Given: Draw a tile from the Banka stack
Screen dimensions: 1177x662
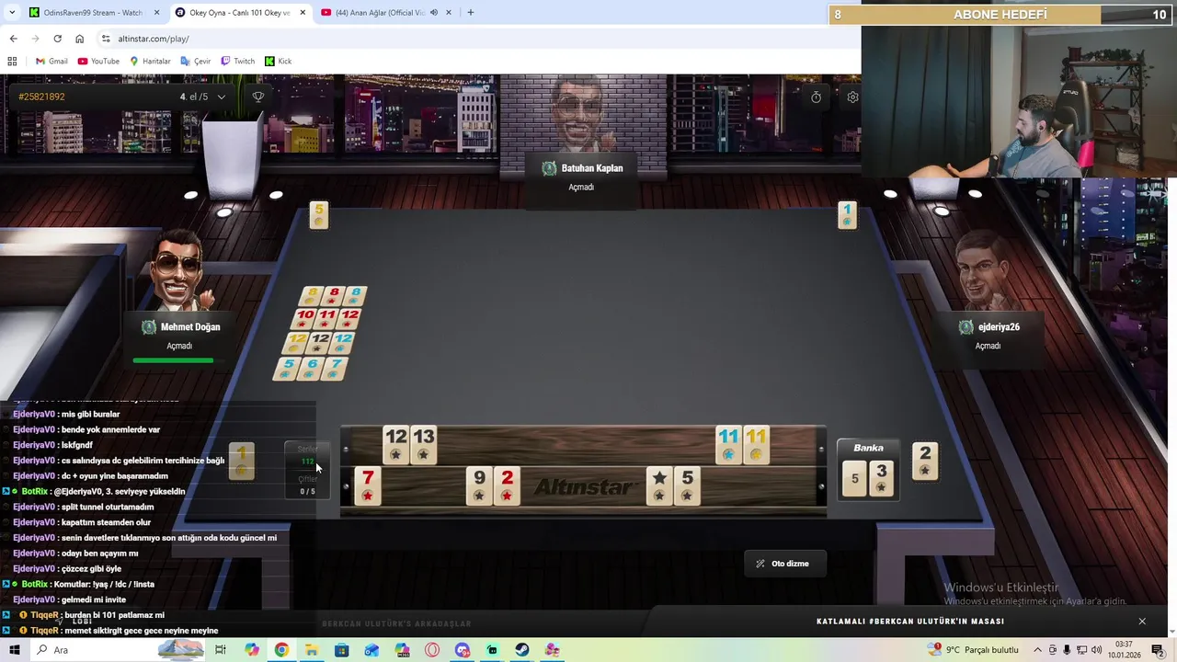Looking at the screenshot, I should 855,478.
